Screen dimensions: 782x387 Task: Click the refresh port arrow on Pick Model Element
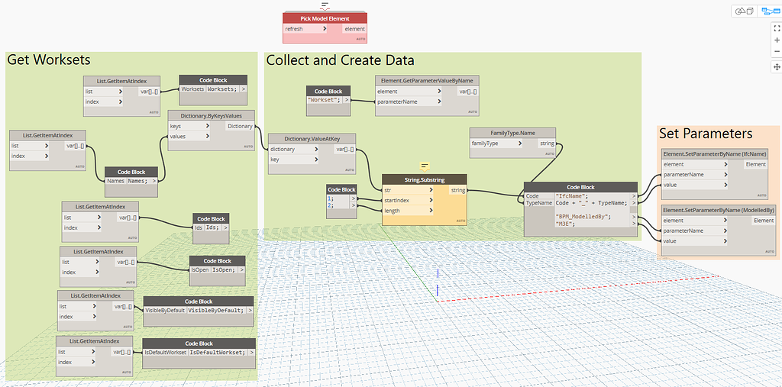point(325,29)
